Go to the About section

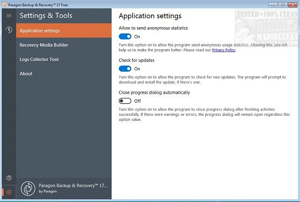coord(64,74)
